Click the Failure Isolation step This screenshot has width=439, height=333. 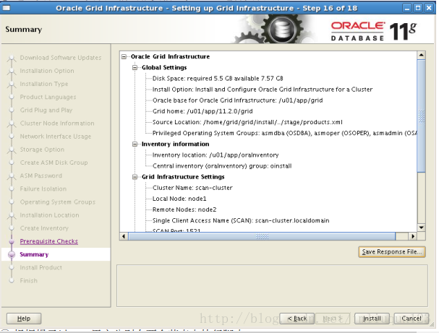[x=43, y=189]
